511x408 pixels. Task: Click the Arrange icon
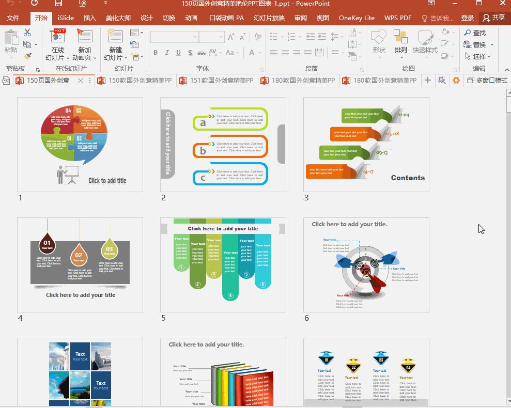click(400, 37)
